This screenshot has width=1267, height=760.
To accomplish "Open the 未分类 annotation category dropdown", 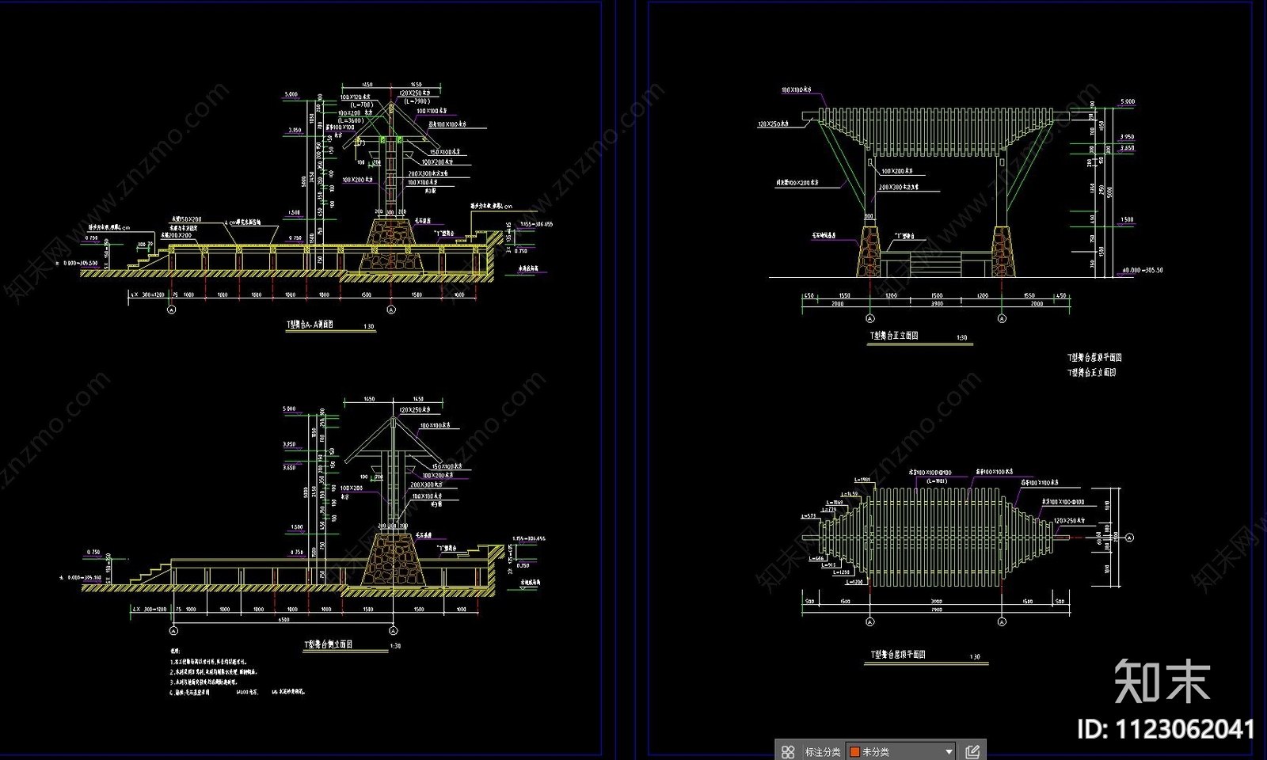I will (x=900, y=751).
